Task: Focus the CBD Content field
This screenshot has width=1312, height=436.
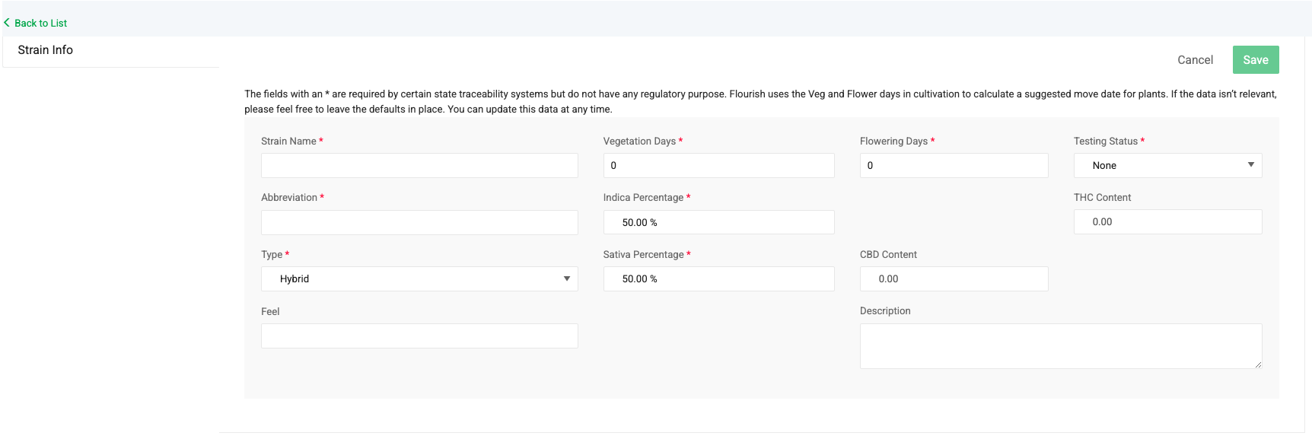Action: coord(954,278)
